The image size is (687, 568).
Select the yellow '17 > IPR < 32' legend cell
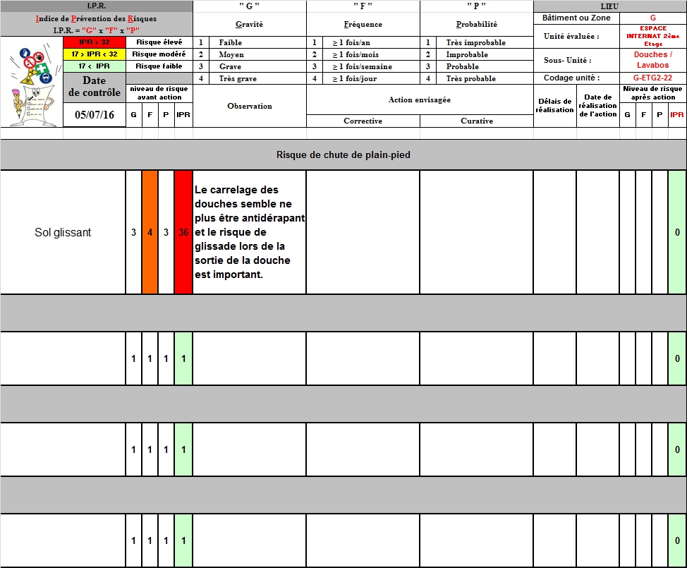(x=94, y=54)
